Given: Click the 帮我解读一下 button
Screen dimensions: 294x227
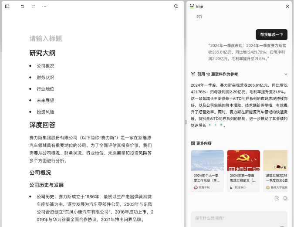Looking at the screenshot, I should [271, 34].
